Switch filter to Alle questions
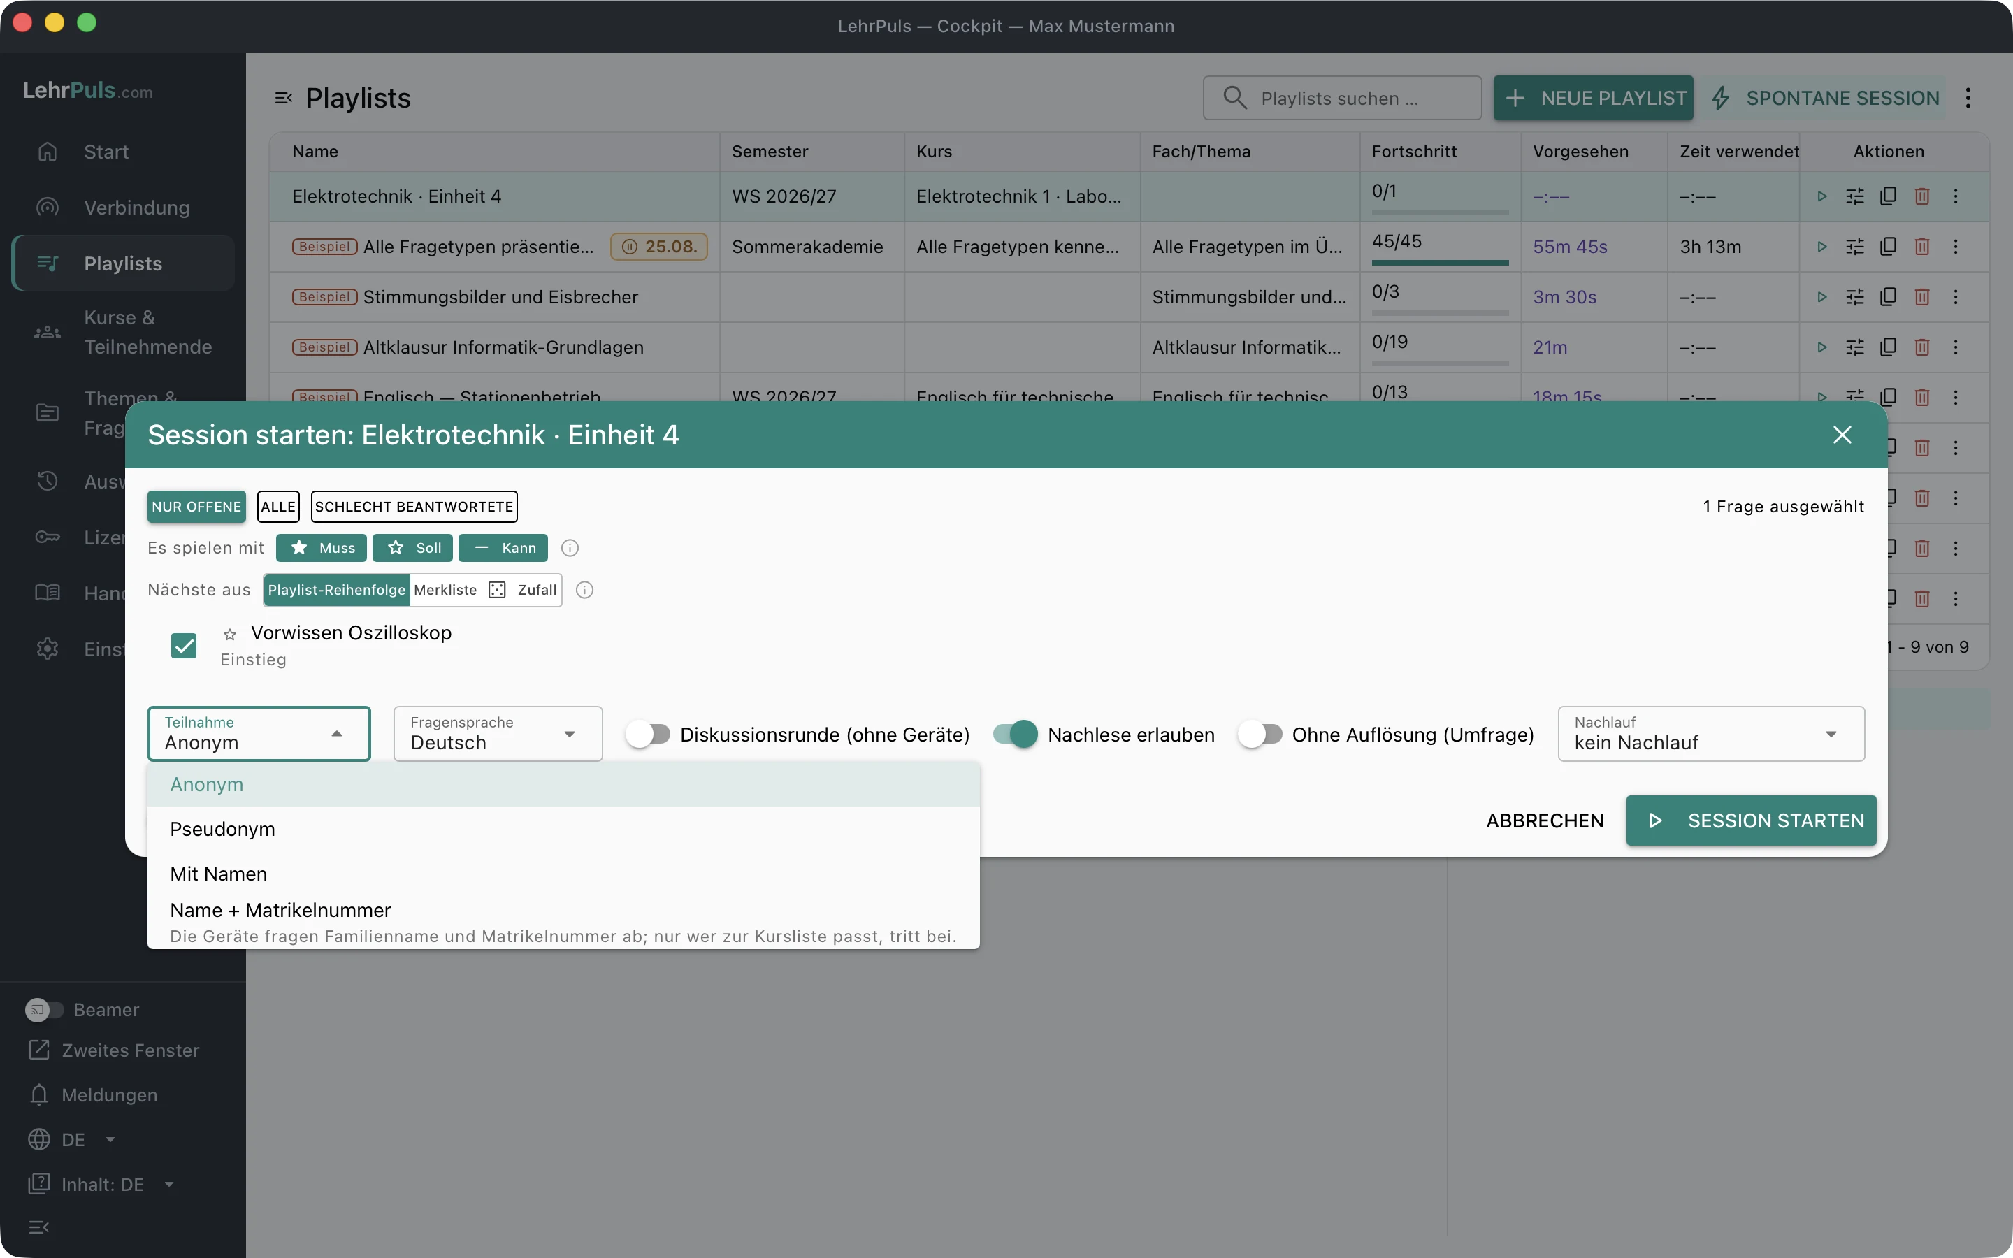The image size is (2013, 1258). 277,507
